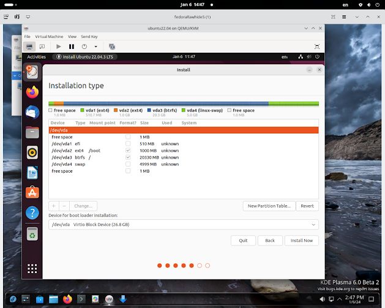Click the Back button
The width and height of the screenshot is (385, 308).
click(270, 241)
